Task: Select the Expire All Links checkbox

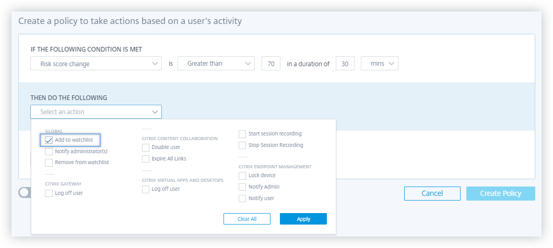Action: pos(146,158)
